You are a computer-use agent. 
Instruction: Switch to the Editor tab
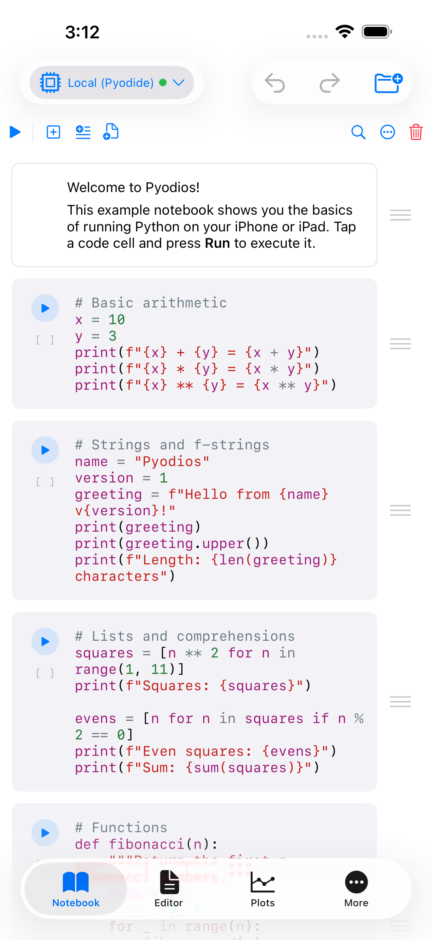[x=169, y=889]
